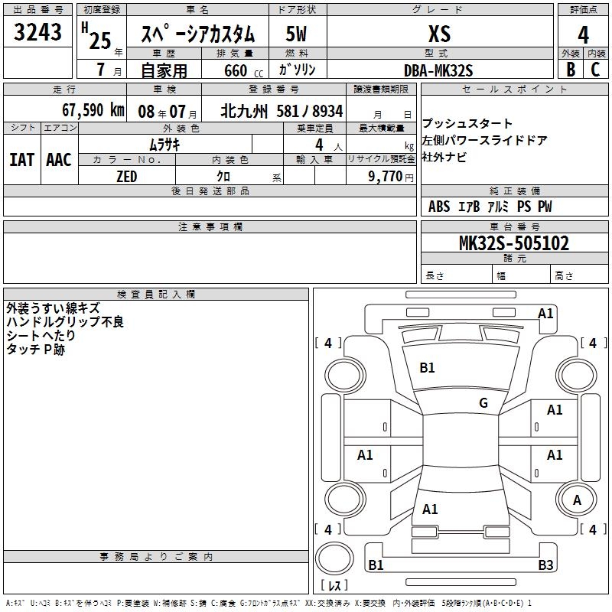This screenshot has height=612, width=612.
Task: Select the overall score value 4
Action: click(x=584, y=34)
